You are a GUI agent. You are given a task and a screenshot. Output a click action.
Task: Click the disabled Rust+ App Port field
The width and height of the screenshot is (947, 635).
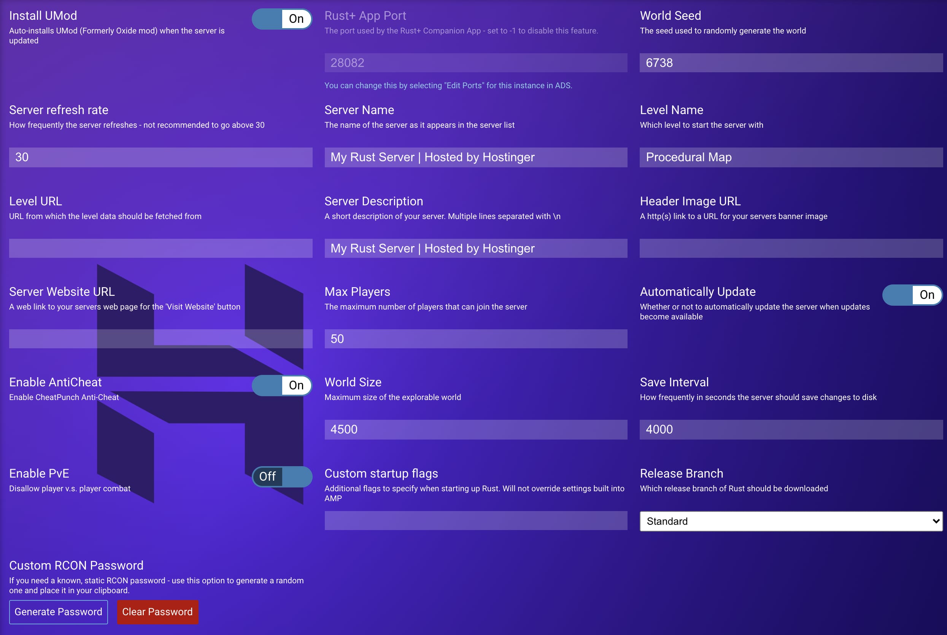[475, 63]
